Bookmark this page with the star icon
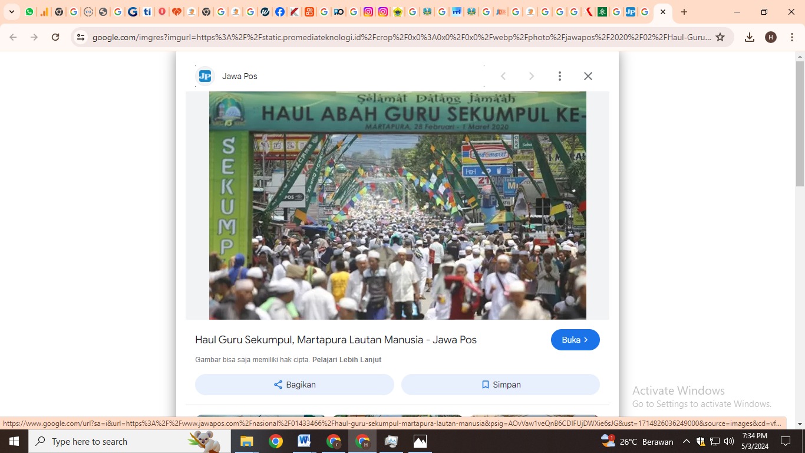Screen dimensions: 805x453 [720, 37]
